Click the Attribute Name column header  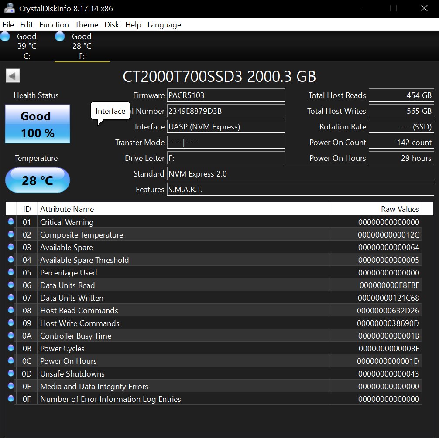(x=183, y=209)
